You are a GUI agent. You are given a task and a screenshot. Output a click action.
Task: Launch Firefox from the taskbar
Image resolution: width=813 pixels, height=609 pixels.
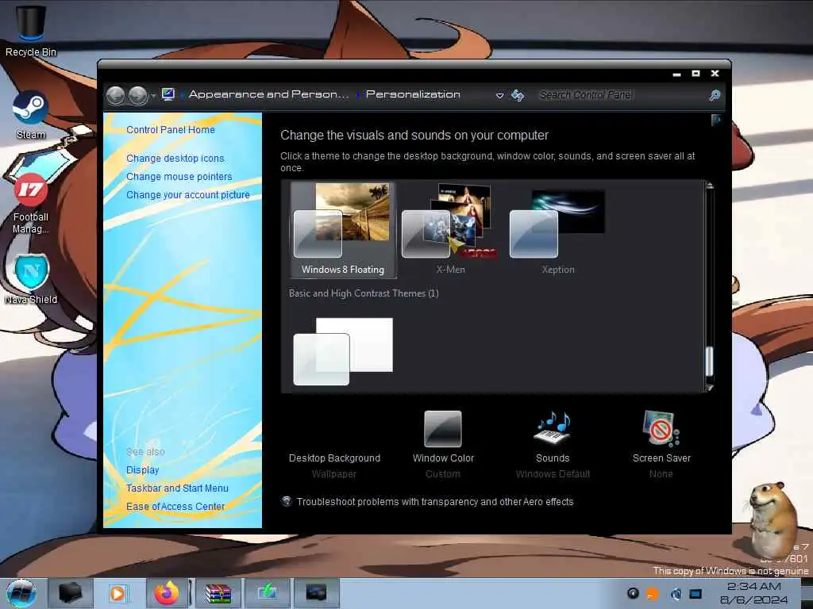pyautogui.click(x=167, y=593)
